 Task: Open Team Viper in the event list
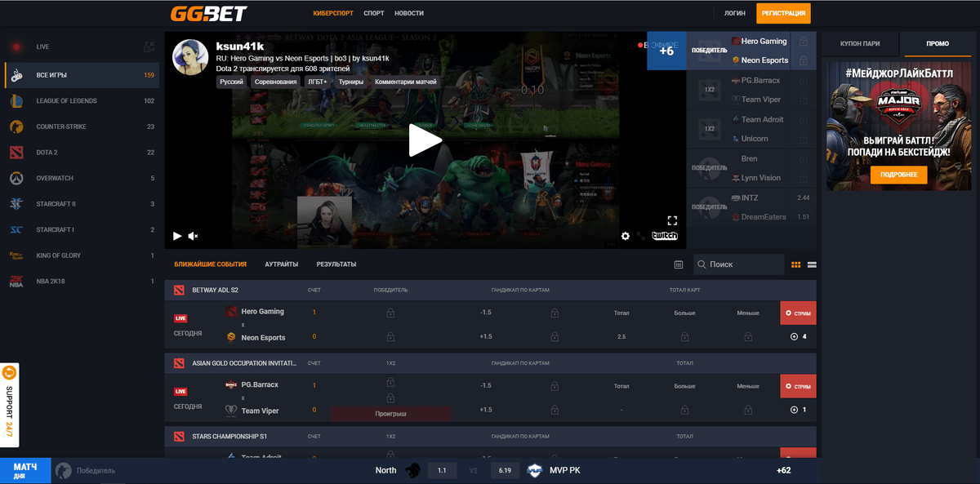pyautogui.click(x=260, y=411)
